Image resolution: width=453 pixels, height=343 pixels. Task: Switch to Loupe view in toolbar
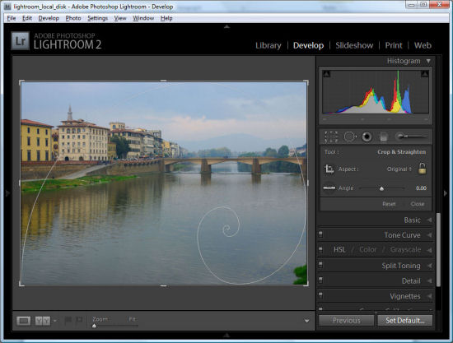[x=23, y=321]
